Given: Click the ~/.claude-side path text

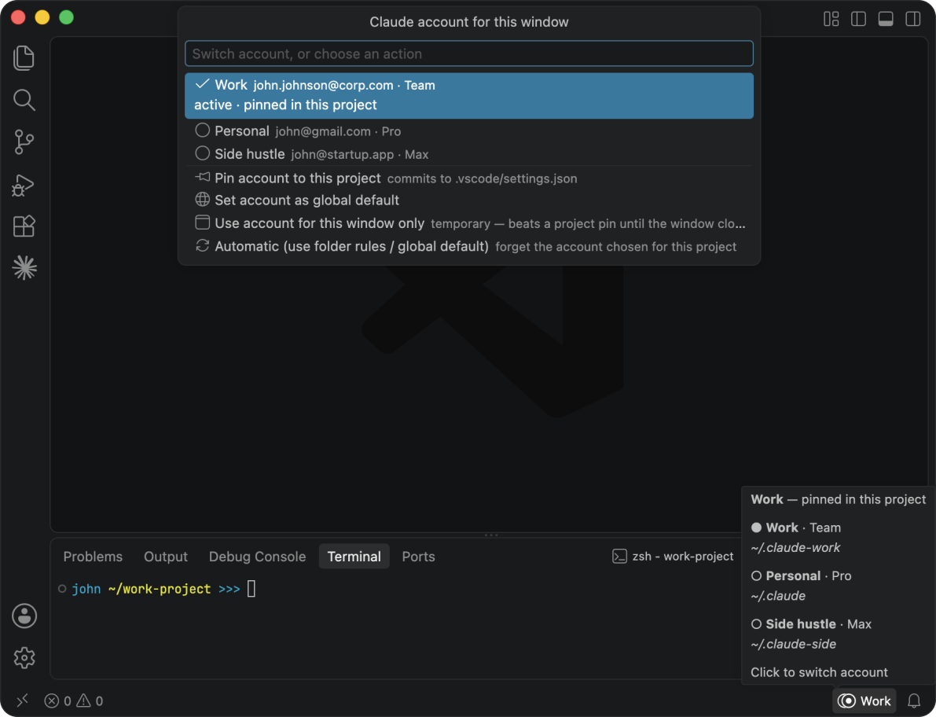Looking at the screenshot, I should 793,644.
